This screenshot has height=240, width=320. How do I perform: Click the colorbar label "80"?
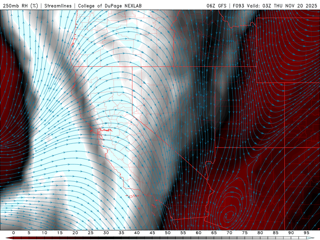[260, 233]
